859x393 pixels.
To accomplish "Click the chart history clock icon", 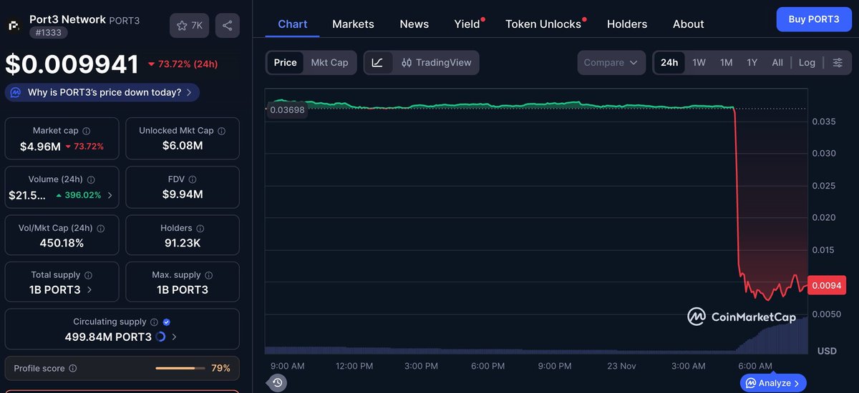I will pyautogui.click(x=278, y=383).
